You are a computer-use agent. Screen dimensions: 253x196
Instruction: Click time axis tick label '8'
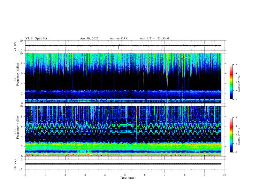point(185,175)
